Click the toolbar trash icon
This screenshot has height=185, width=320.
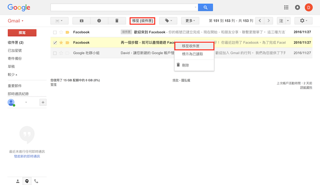click(117, 21)
